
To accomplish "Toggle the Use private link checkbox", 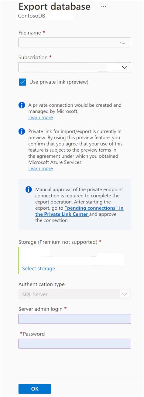I will [22, 82].
